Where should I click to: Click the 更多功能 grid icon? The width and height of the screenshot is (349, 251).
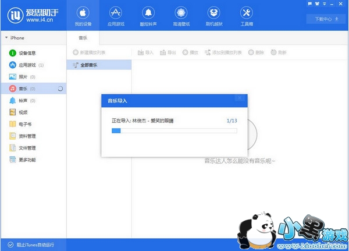(12, 160)
